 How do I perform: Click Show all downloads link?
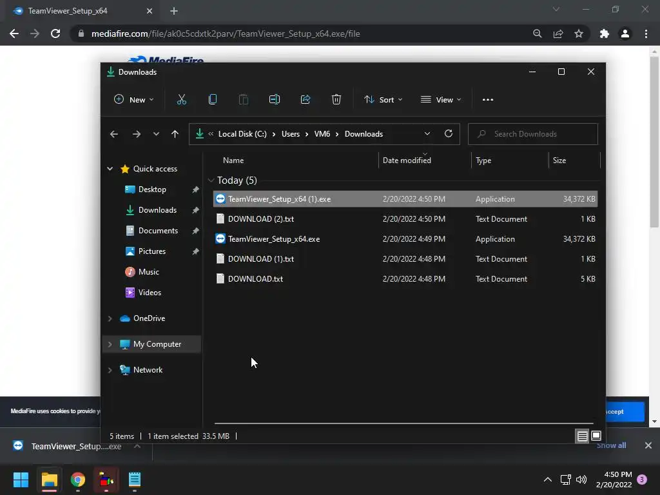[611, 445]
